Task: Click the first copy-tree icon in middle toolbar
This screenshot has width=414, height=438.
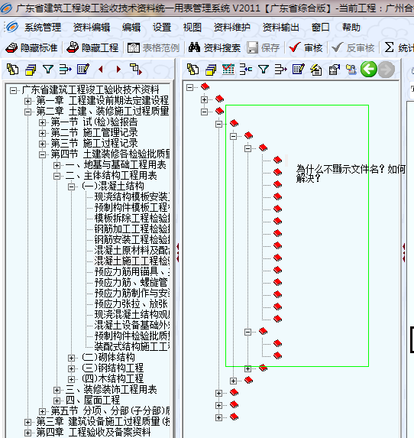Action: (193, 70)
